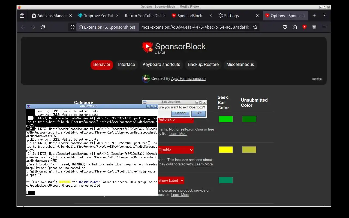The image size is (349, 218).
Task: Open Ajay Ramachandran author link
Action: click(x=188, y=78)
